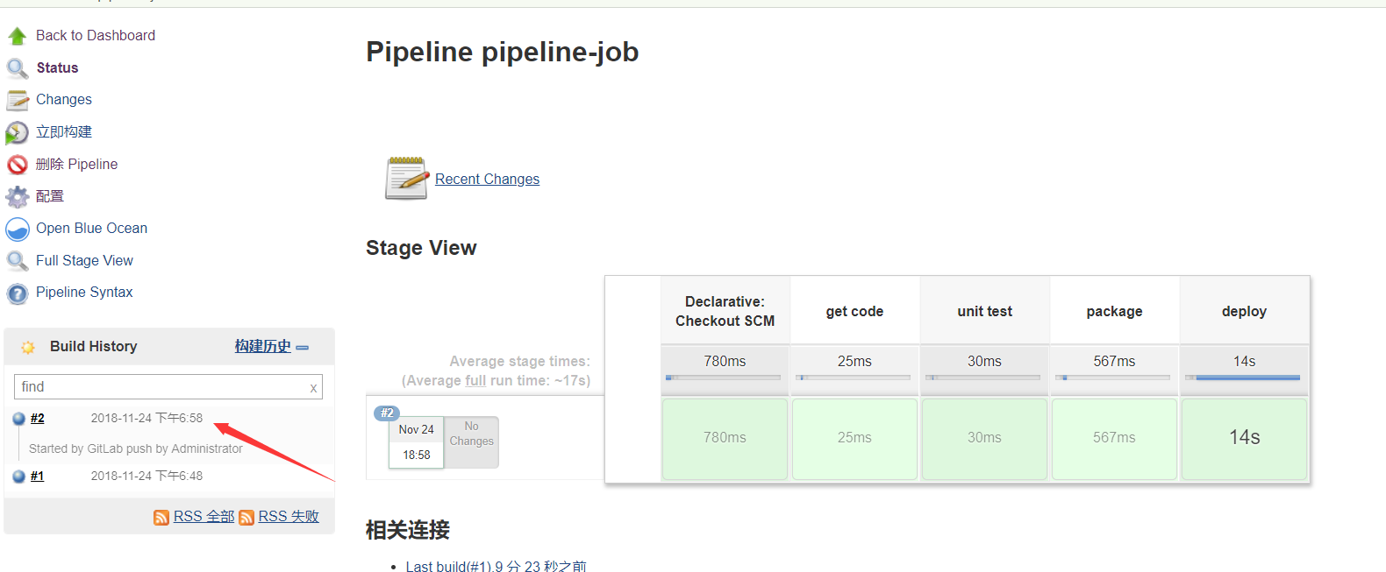The height and width of the screenshot is (572, 1386).
Task: Click the 14s deploy stage cell
Action: tap(1244, 439)
